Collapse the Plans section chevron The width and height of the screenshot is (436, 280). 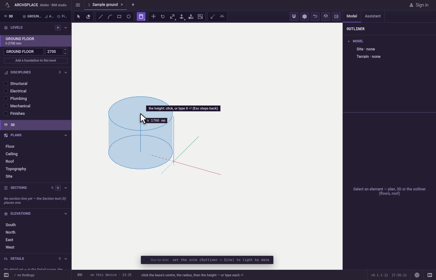click(x=66, y=135)
